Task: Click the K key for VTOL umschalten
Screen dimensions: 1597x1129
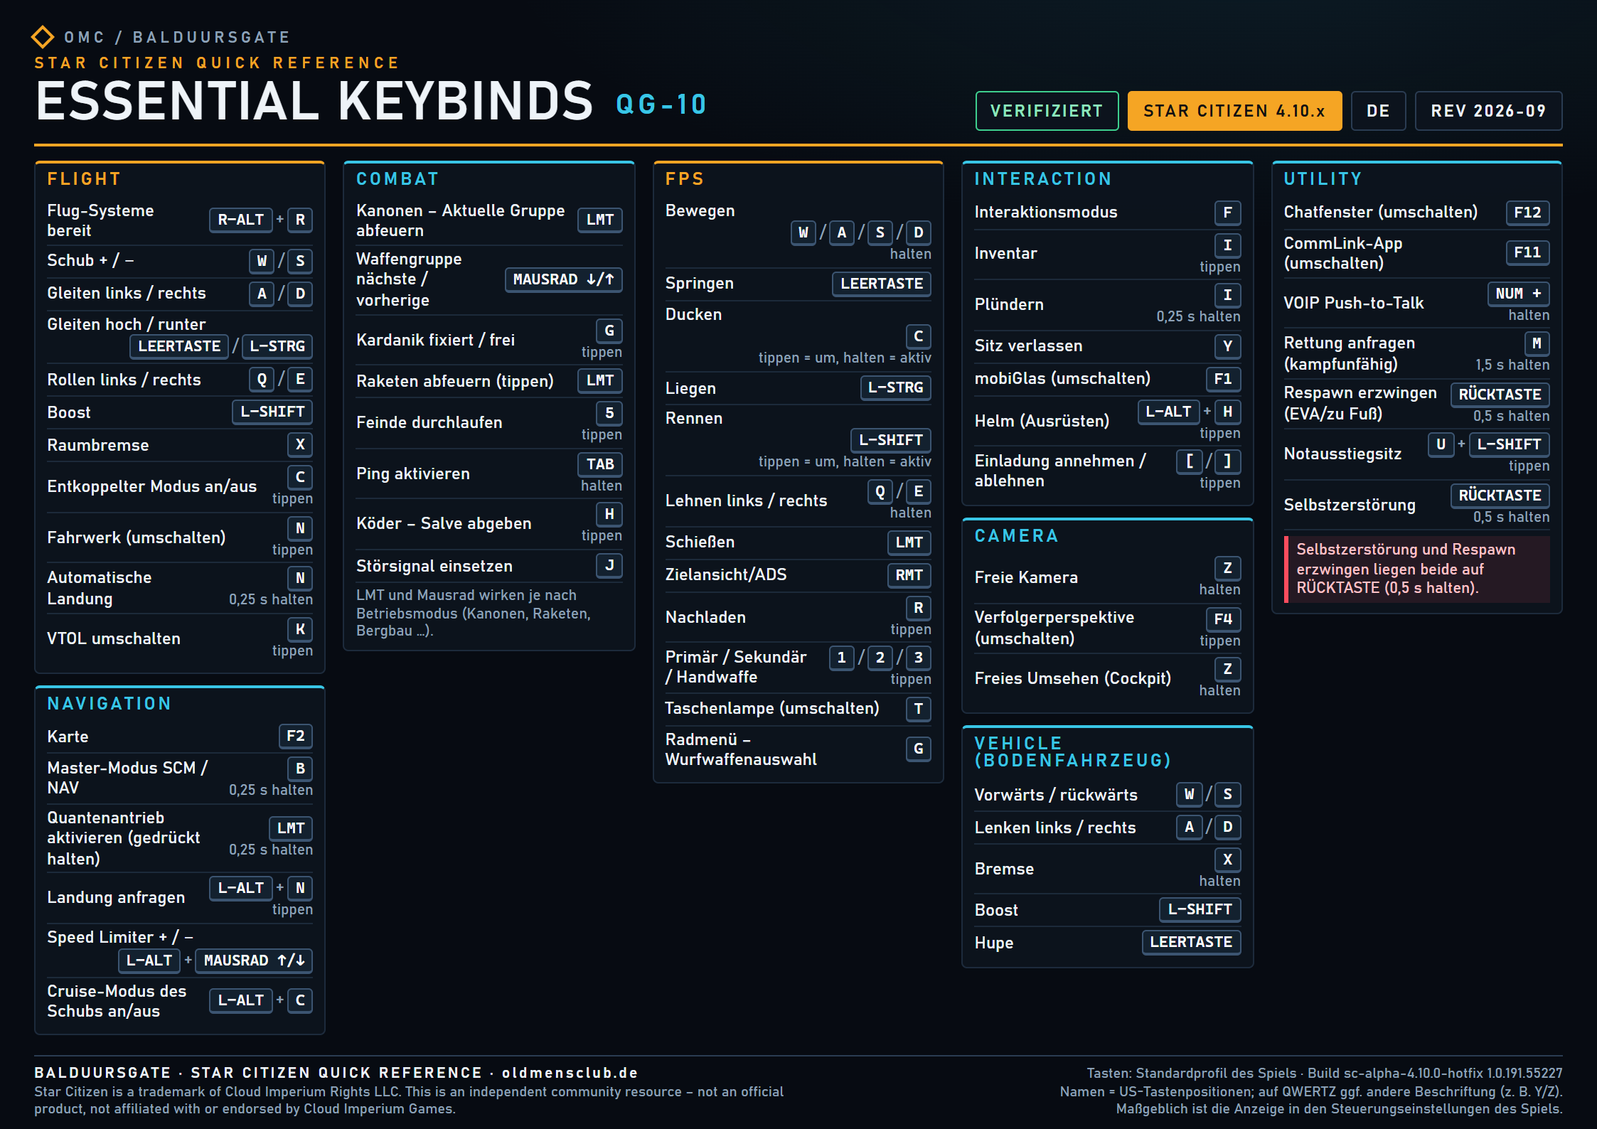Action: 300,629
